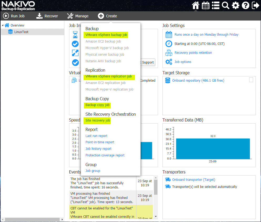Open the Calendar view icon
Image resolution: width=261 pixels, height=222 pixels.
(205, 6)
